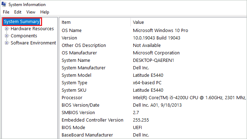Click Dell Inc. value beside BaseBoard Manufacturer
Viewport: 247px width, 139px height.
point(141,135)
